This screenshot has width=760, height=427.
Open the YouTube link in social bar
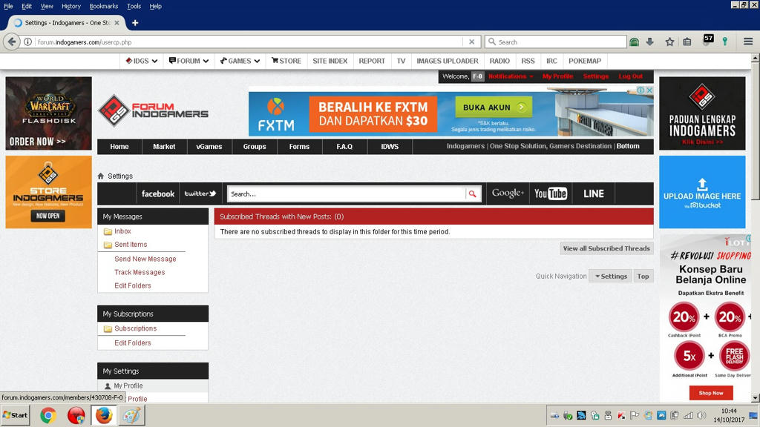point(551,193)
